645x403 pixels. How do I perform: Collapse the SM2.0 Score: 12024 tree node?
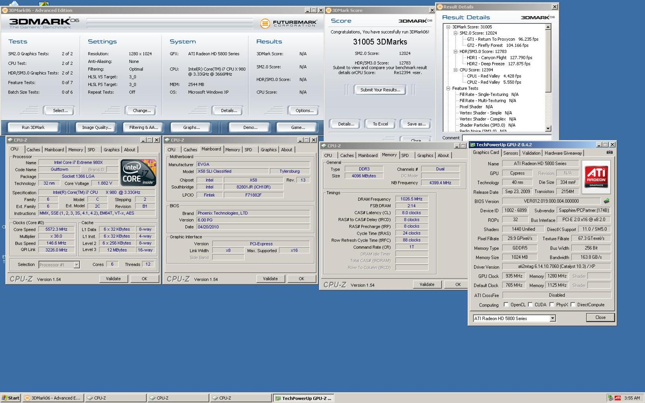tap(456, 33)
